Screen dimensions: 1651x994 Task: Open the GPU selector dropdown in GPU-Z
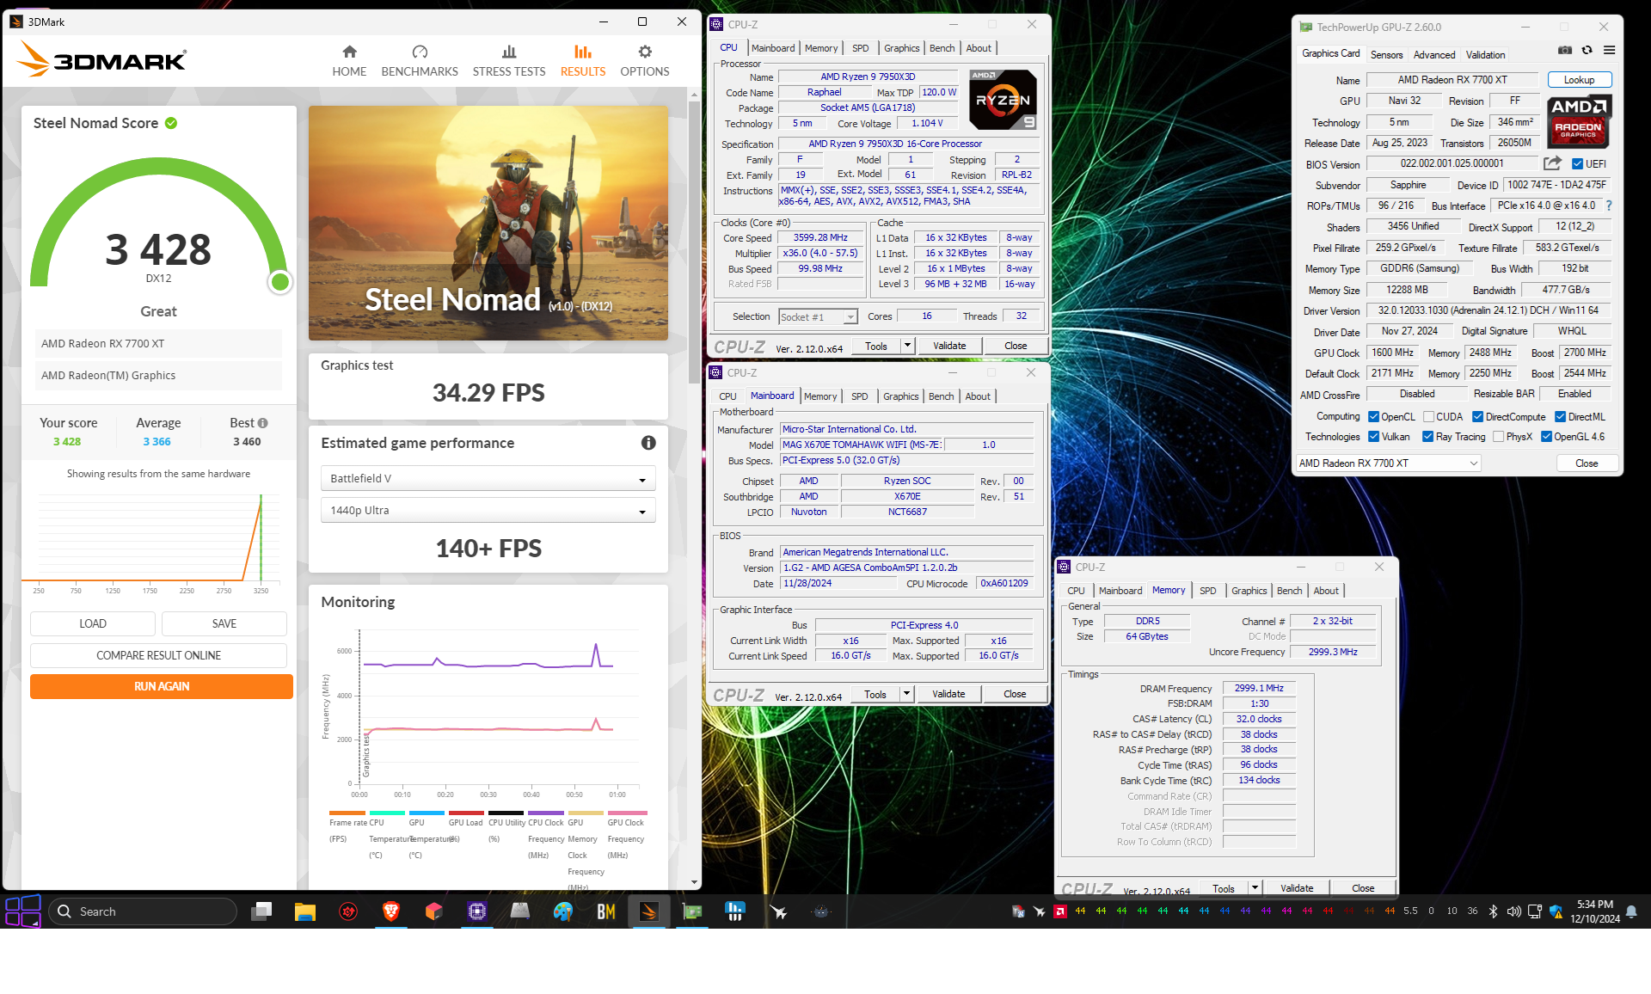pos(1388,463)
